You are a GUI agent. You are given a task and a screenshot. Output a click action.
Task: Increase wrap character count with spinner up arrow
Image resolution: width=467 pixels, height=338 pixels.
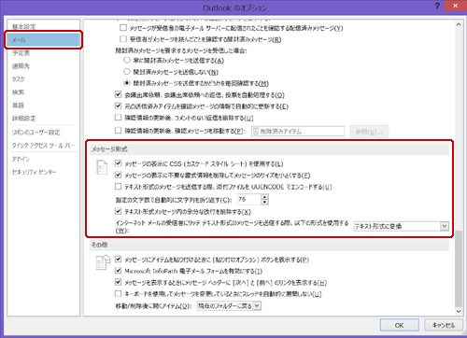(264, 197)
